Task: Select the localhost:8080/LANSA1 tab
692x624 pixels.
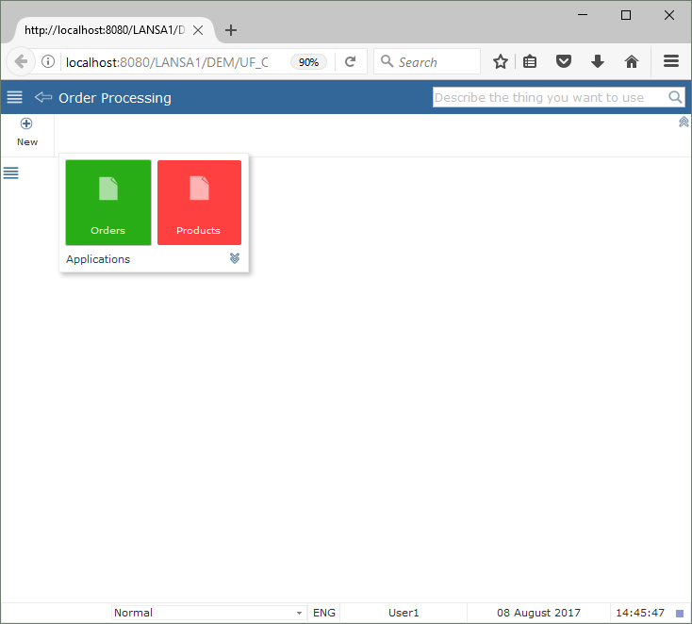Action: click(105, 30)
